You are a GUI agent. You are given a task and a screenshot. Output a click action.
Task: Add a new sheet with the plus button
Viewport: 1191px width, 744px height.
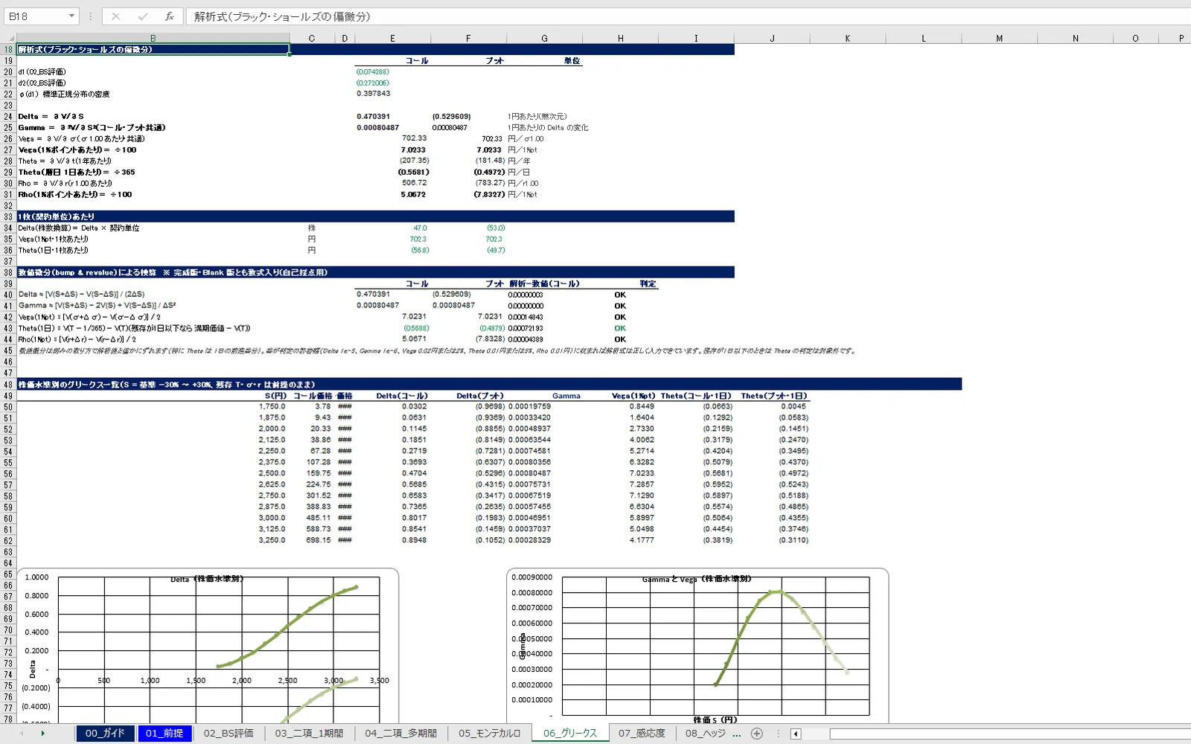click(757, 734)
